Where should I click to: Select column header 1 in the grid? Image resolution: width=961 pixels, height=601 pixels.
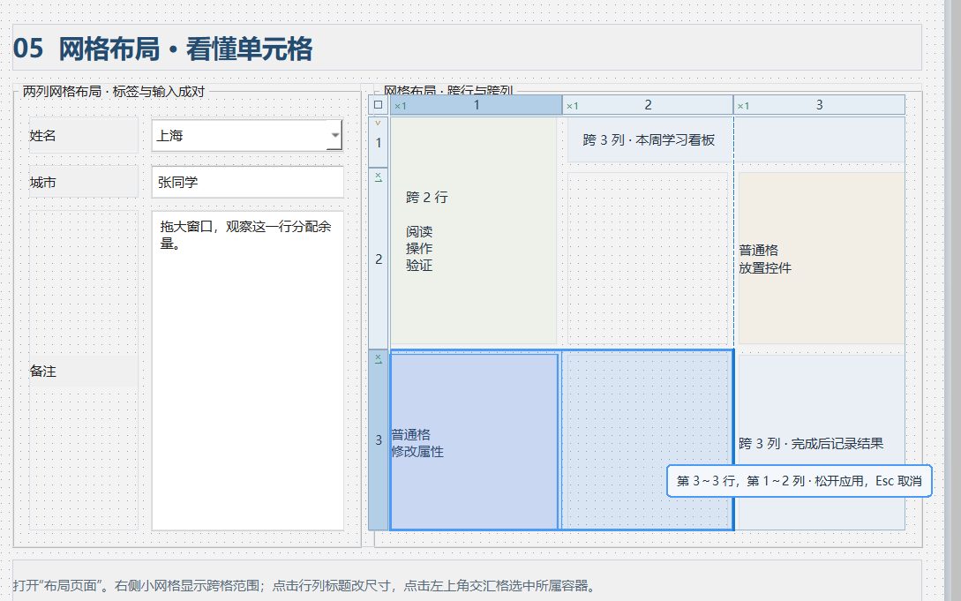pyautogui.click(x=477, y=105)
